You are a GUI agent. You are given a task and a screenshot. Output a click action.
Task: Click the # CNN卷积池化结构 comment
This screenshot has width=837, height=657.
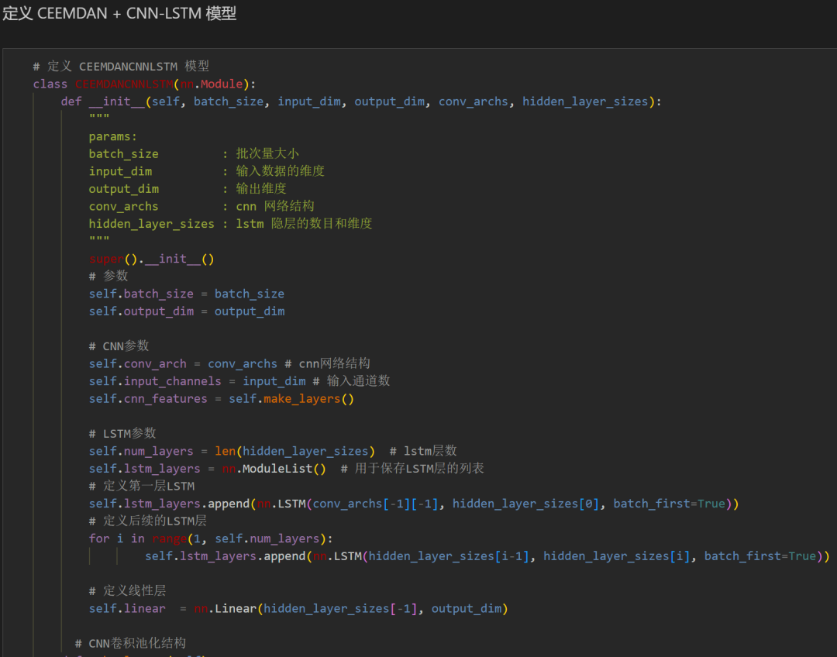click(x=130, y=643)
